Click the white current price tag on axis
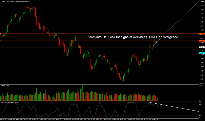The height and width of the screenshot is (121, 205). [x=202, y=47]
